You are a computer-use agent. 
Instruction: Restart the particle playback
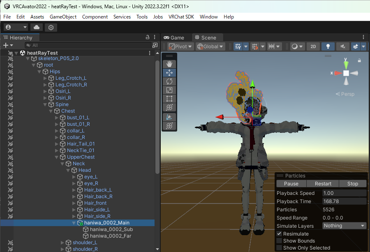(323, 184)
